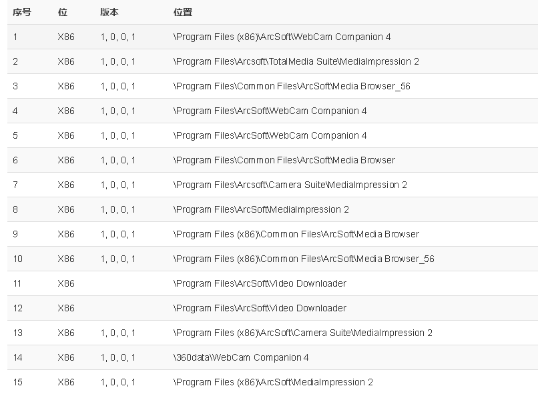
Task: Click the 版本 column header
Action: [x=109, y=13]
